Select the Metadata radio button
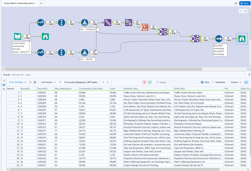Image resolution: width=251 pixels, height=171 pixels. pyautogui.click(x=214, y=82)
